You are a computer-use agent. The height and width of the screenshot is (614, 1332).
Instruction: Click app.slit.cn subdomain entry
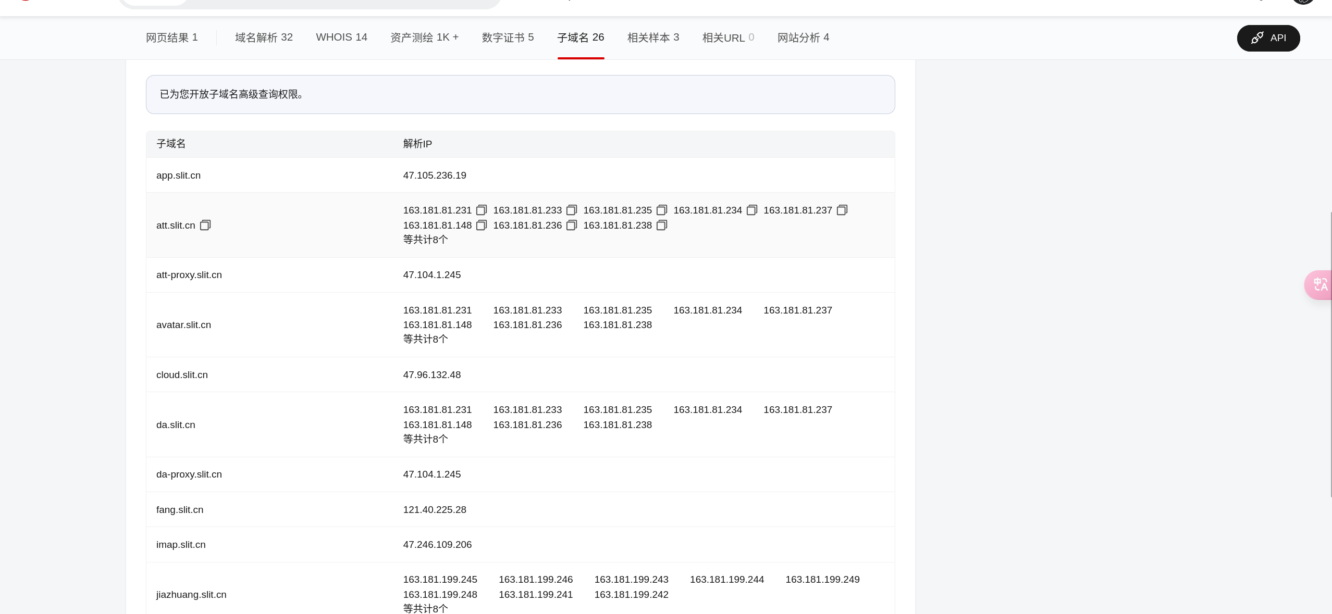[178, 176]
